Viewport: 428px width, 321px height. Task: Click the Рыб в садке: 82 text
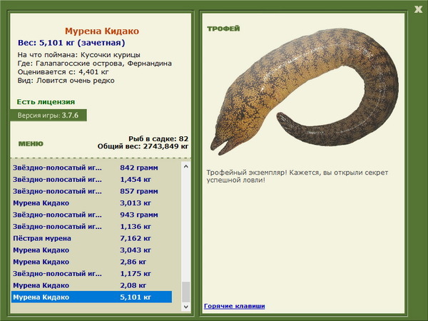point(158,138)
